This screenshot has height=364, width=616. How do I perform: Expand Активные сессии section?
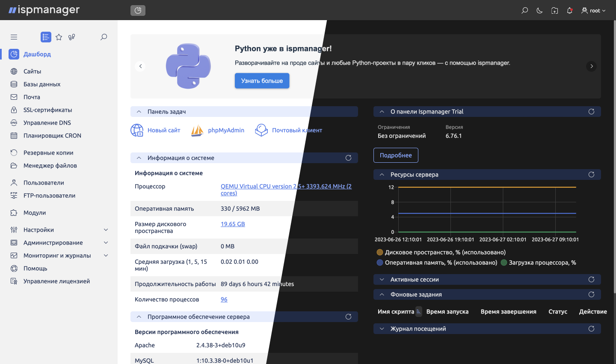click(x=382, y=280)
